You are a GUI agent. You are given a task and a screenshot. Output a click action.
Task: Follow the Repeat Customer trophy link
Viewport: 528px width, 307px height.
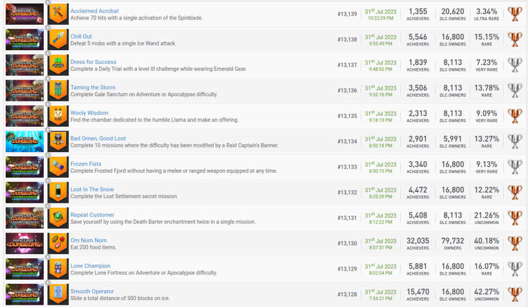click(x=92, y=215)
